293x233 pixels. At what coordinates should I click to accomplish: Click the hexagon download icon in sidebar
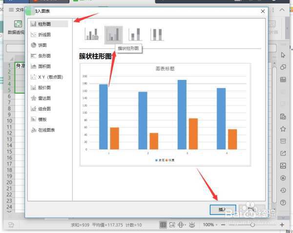pyautogui.click(x=283, y=178)
